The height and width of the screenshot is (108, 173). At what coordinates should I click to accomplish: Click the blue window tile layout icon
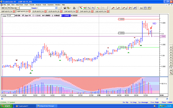[x=145, y=8]
